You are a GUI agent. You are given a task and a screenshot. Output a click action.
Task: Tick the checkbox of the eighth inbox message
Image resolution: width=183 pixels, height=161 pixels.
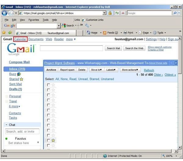click(48, 120)
